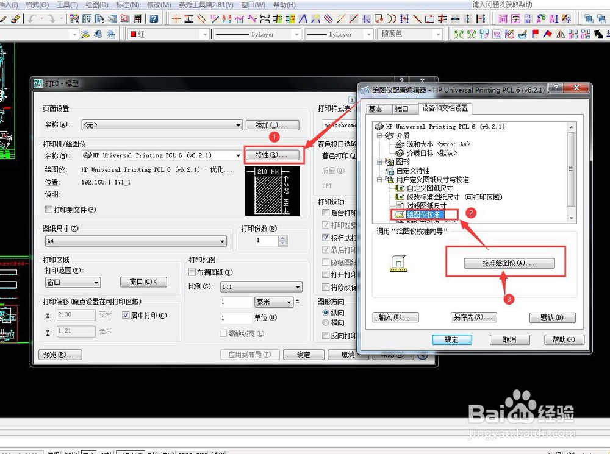
Task: Open the 修改(M) menu
Action: point(159,5)
